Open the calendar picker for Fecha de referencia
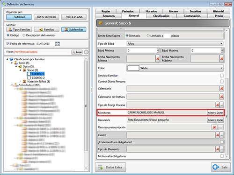234x175 pixels. pyautogui.click(x=58, y=44)
